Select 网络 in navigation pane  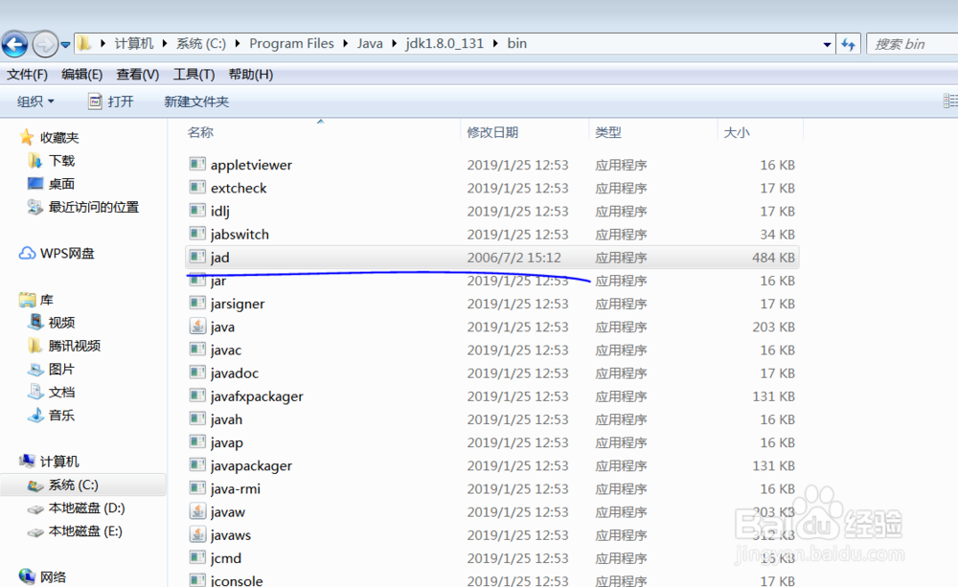point(42,576)
